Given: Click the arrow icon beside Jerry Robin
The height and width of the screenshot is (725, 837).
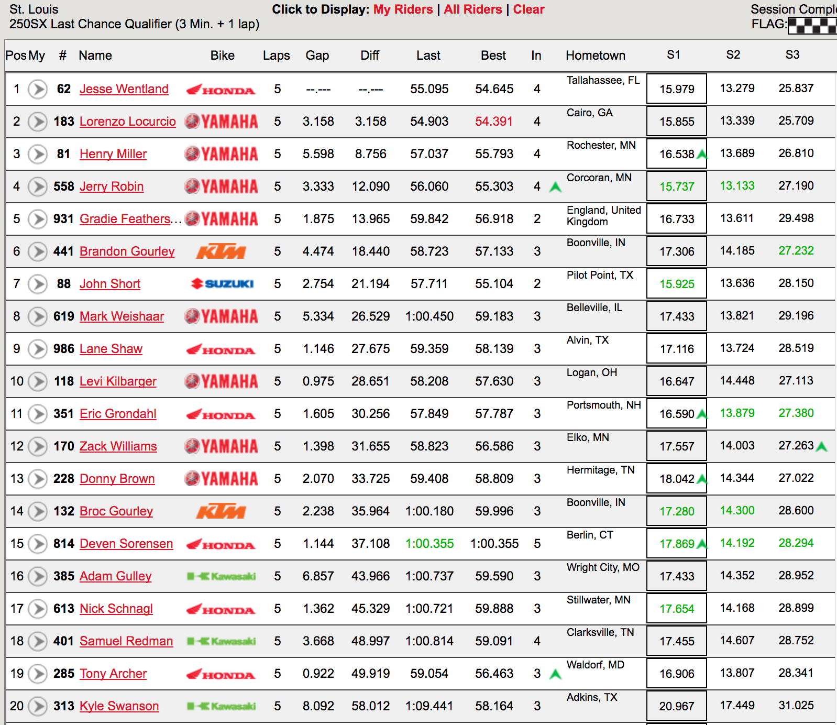Looking at the screenshot, I should pos(38,186).
